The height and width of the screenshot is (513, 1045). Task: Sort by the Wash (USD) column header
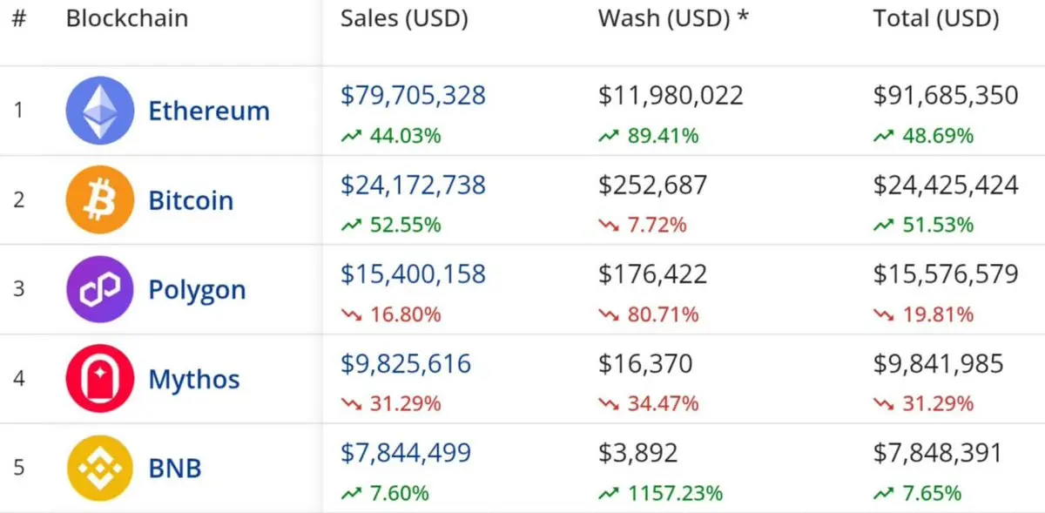pyautogui.click(x=673, y=19)
